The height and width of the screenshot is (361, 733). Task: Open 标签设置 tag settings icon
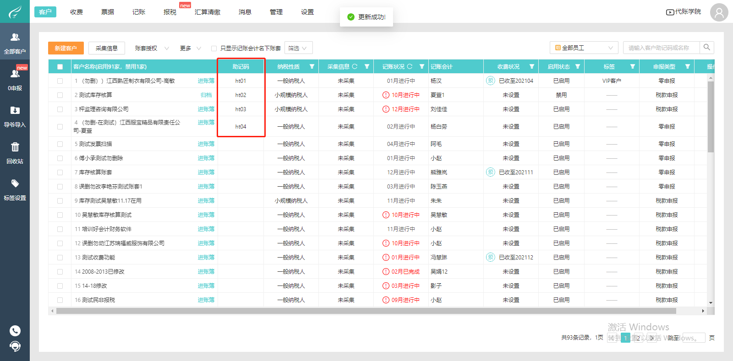15,184
